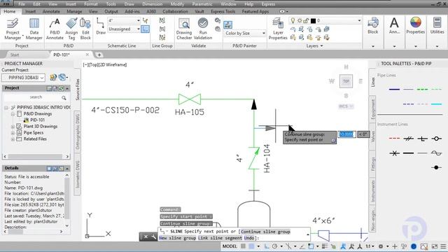Viewport: 448px width, 252px height.
Task: Toggle the layer lock icon
Action: click(x=306, y=20)
